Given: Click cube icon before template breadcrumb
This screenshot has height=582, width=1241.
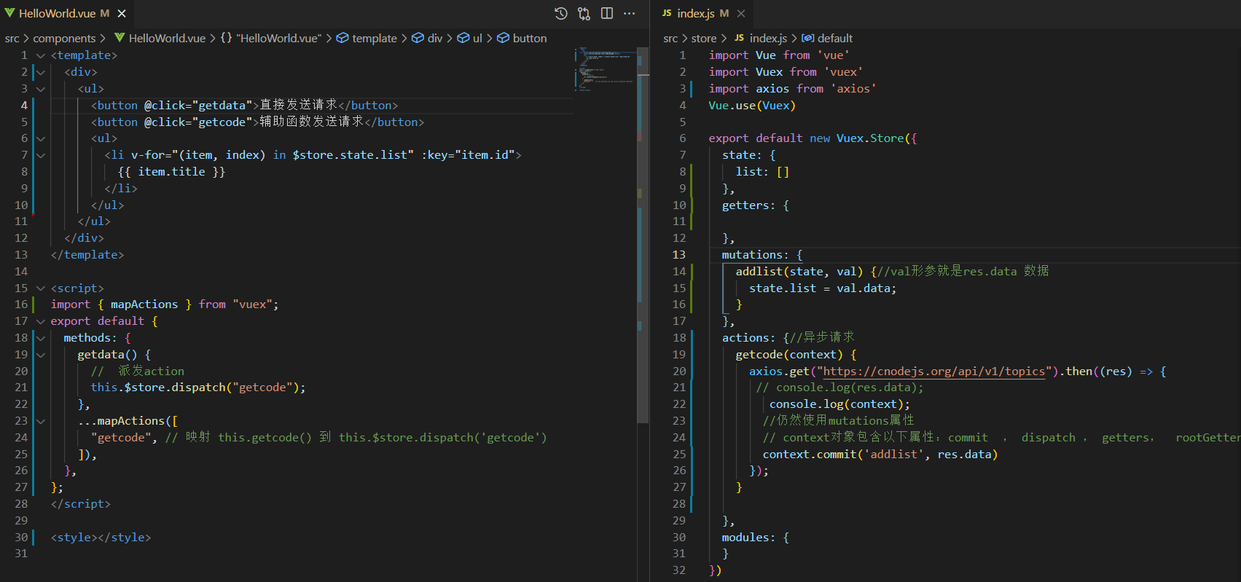Looking at the screenshot, I should click(342, 38).
